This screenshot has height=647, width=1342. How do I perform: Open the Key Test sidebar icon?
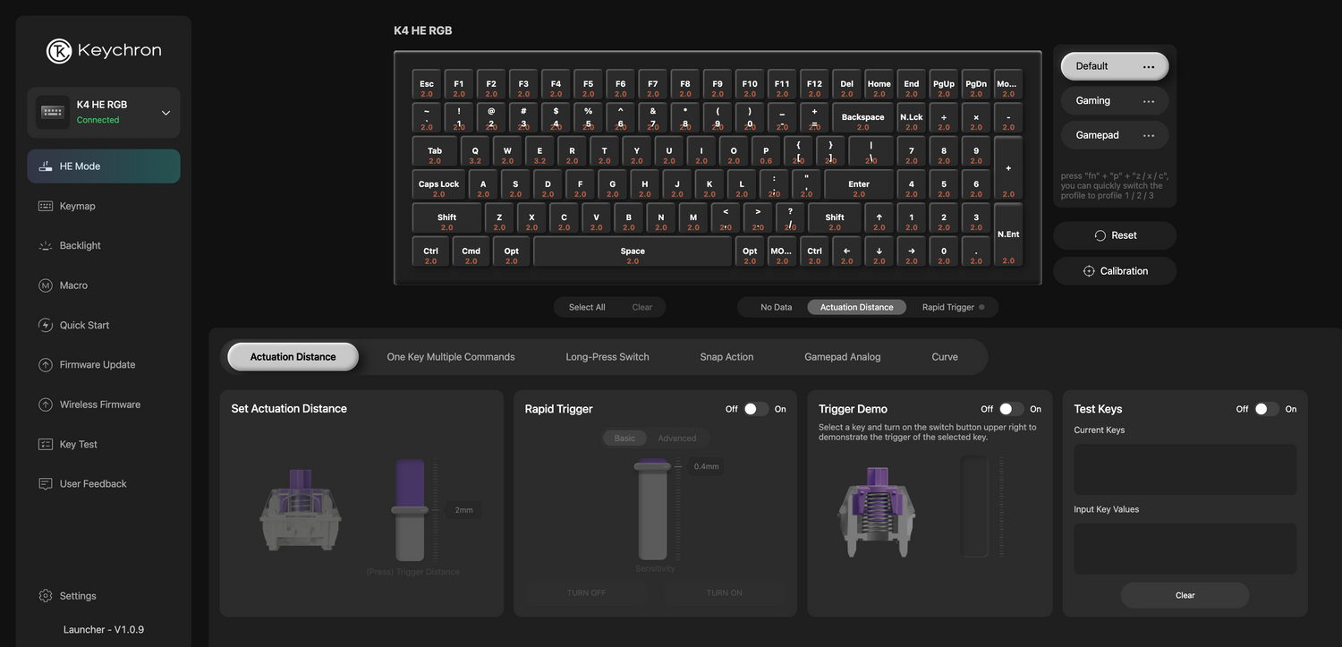click(x=46, y=445)
